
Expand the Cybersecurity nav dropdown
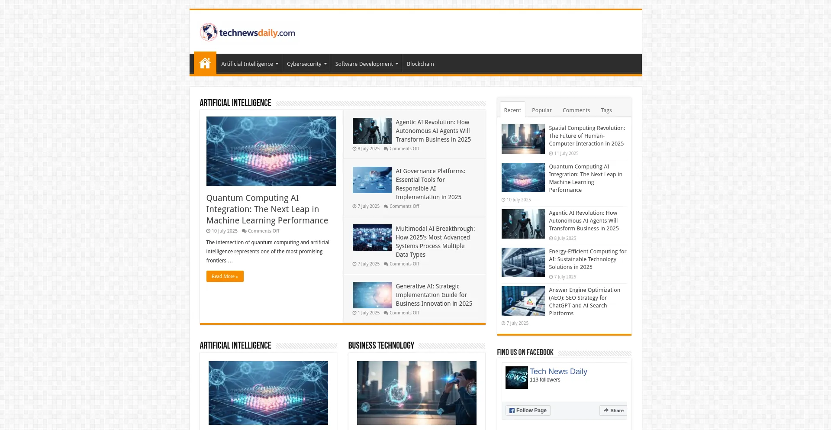pos(307,64)
